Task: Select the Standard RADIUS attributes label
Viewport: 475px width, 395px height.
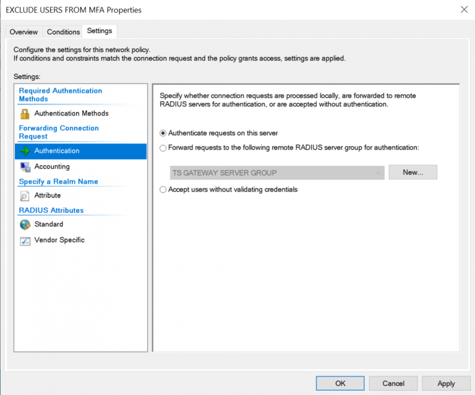Action: coord(49,224)
